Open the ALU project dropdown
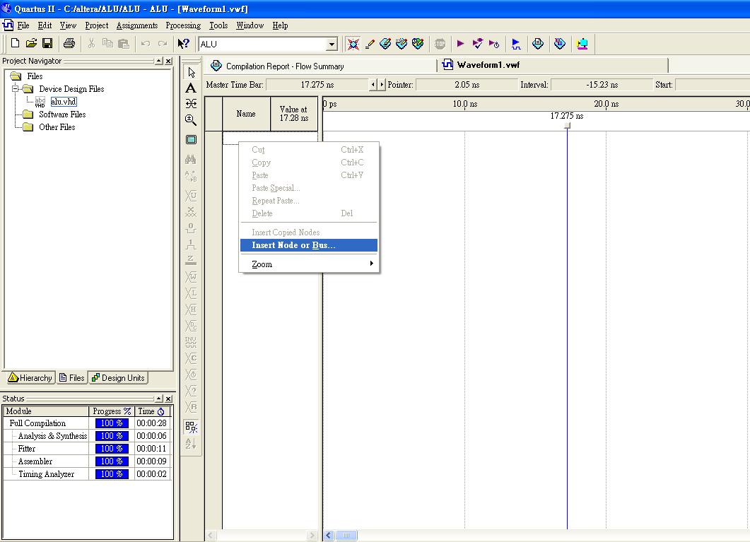This screenshot has height=542, width=750. 332,45
